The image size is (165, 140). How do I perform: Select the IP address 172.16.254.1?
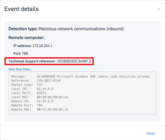coord(42,46)
